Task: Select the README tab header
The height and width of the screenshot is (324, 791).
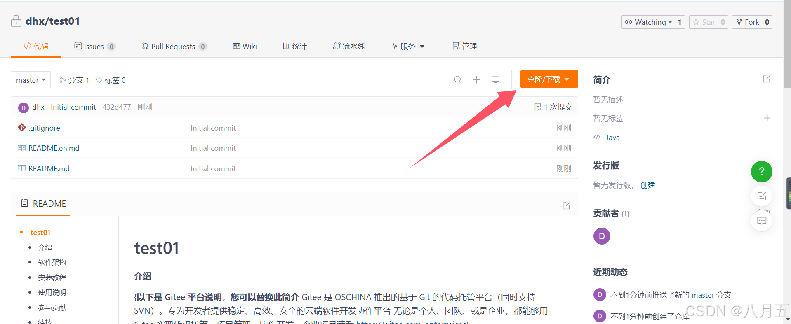Action: click(x=43, y=203)
